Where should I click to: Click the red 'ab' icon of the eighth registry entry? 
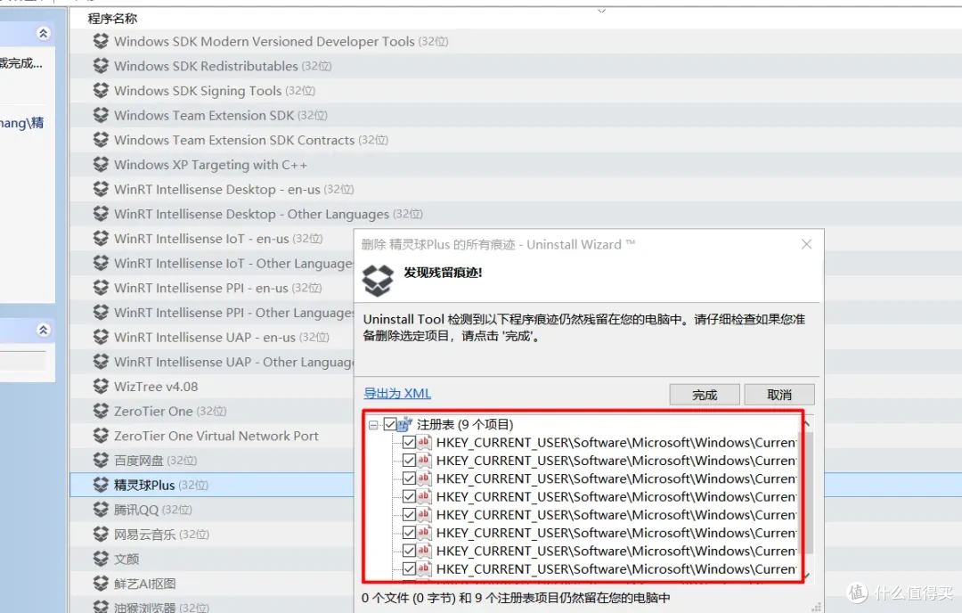coord(424,568)
